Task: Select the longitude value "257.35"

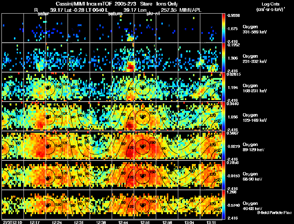Action: point(169,10)
